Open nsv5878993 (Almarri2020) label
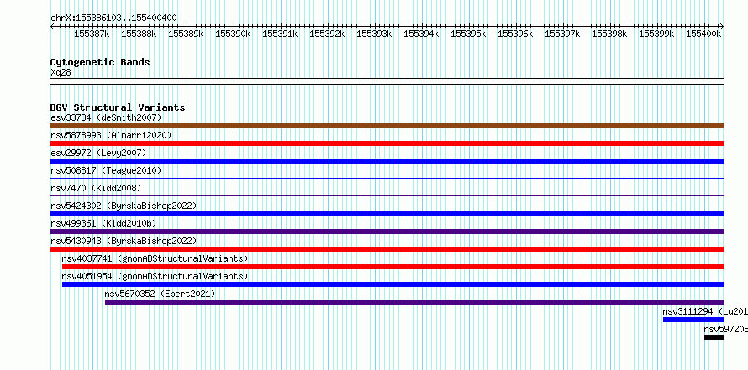This screenshot has height=370, width=748. [x=111, y=135]
